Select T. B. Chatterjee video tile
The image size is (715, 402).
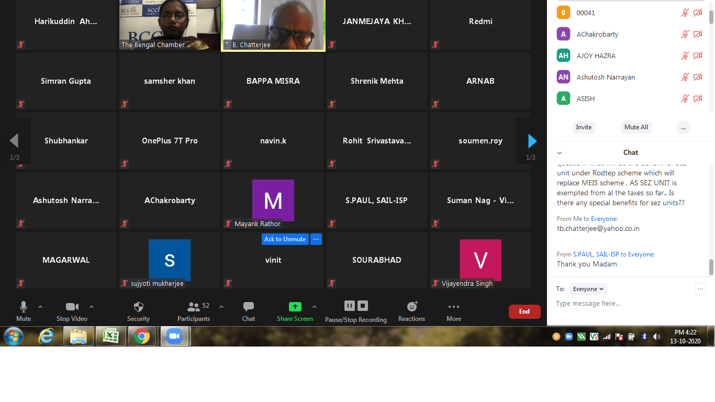274,25
